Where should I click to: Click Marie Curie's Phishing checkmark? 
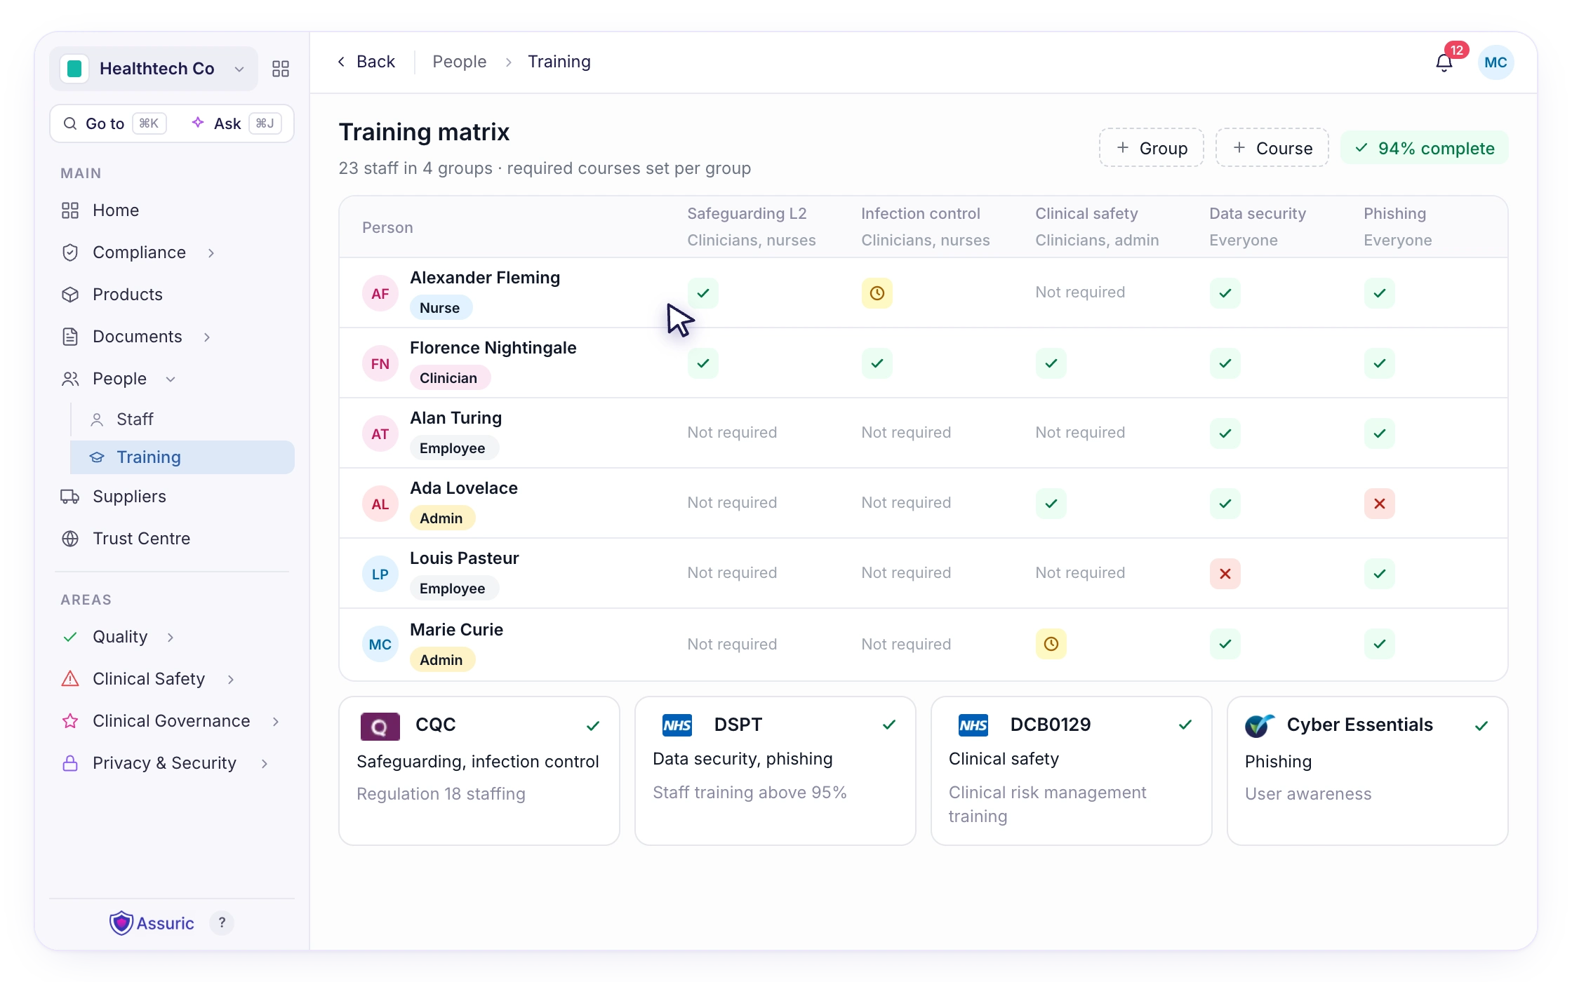point(1379,644)
